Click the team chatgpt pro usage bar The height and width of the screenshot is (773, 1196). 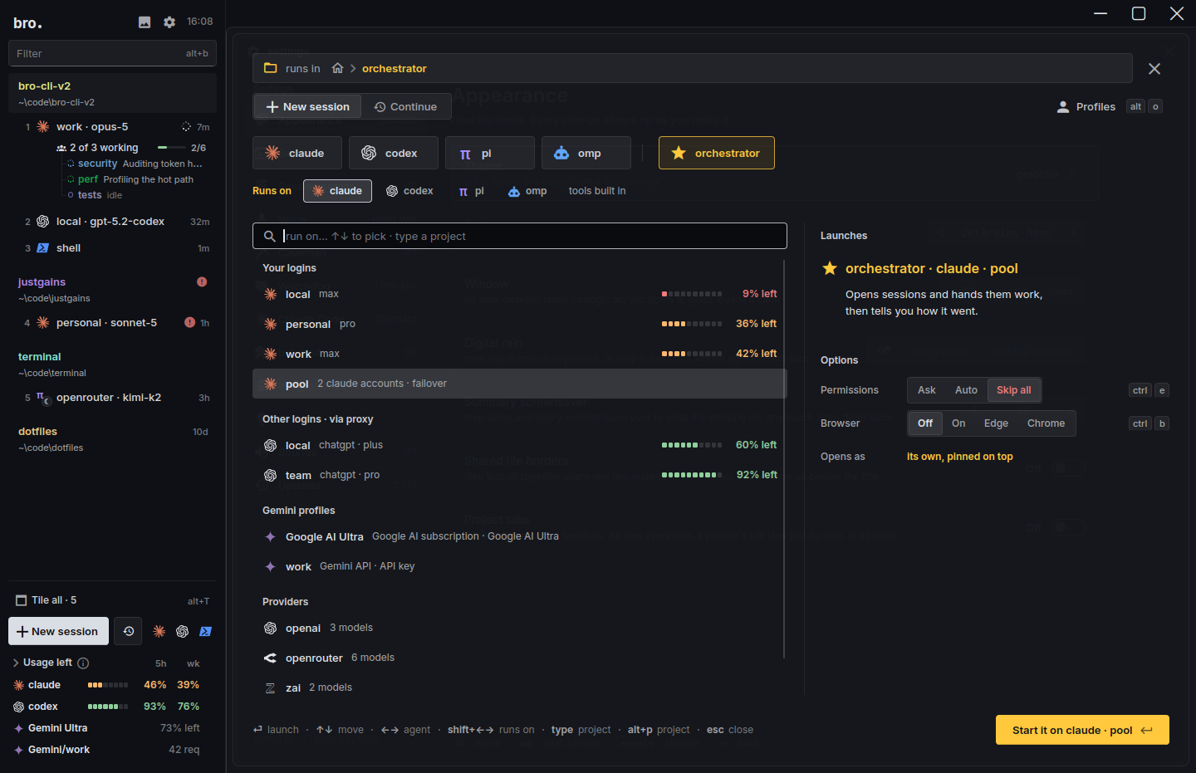click(692, 475)
